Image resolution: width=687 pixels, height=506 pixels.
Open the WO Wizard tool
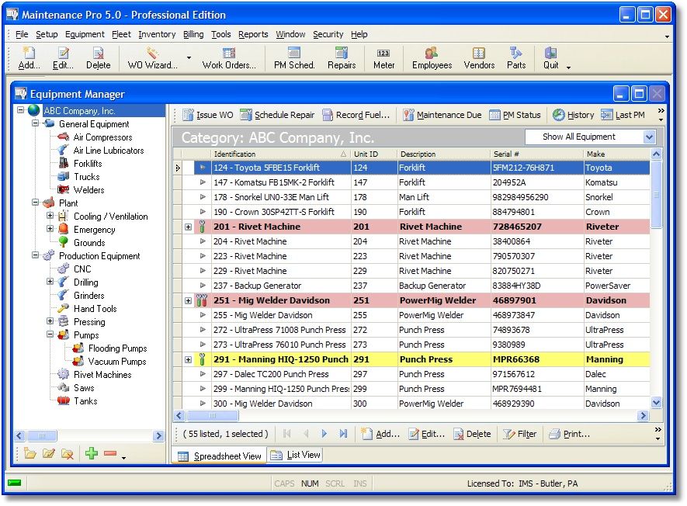[x=152, y=58]
